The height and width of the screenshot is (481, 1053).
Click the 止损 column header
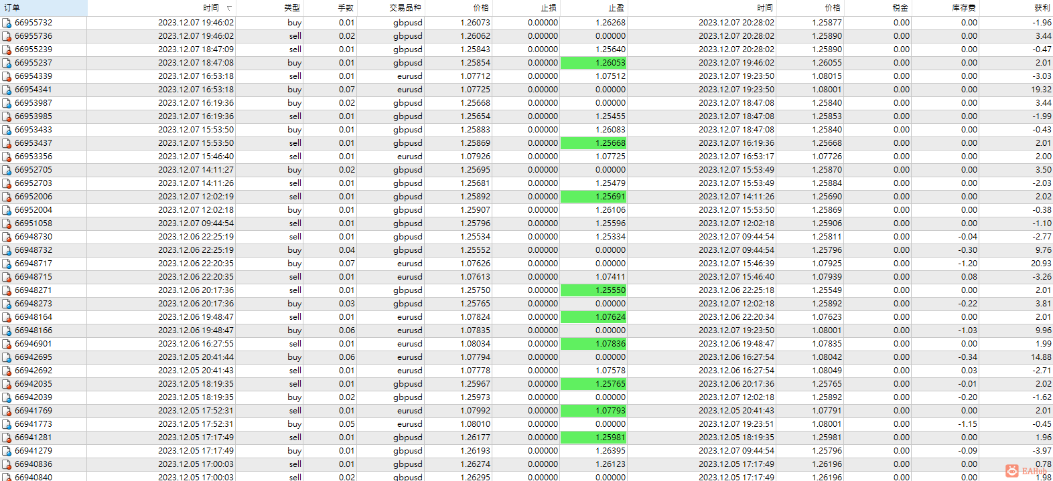(526, 8)
